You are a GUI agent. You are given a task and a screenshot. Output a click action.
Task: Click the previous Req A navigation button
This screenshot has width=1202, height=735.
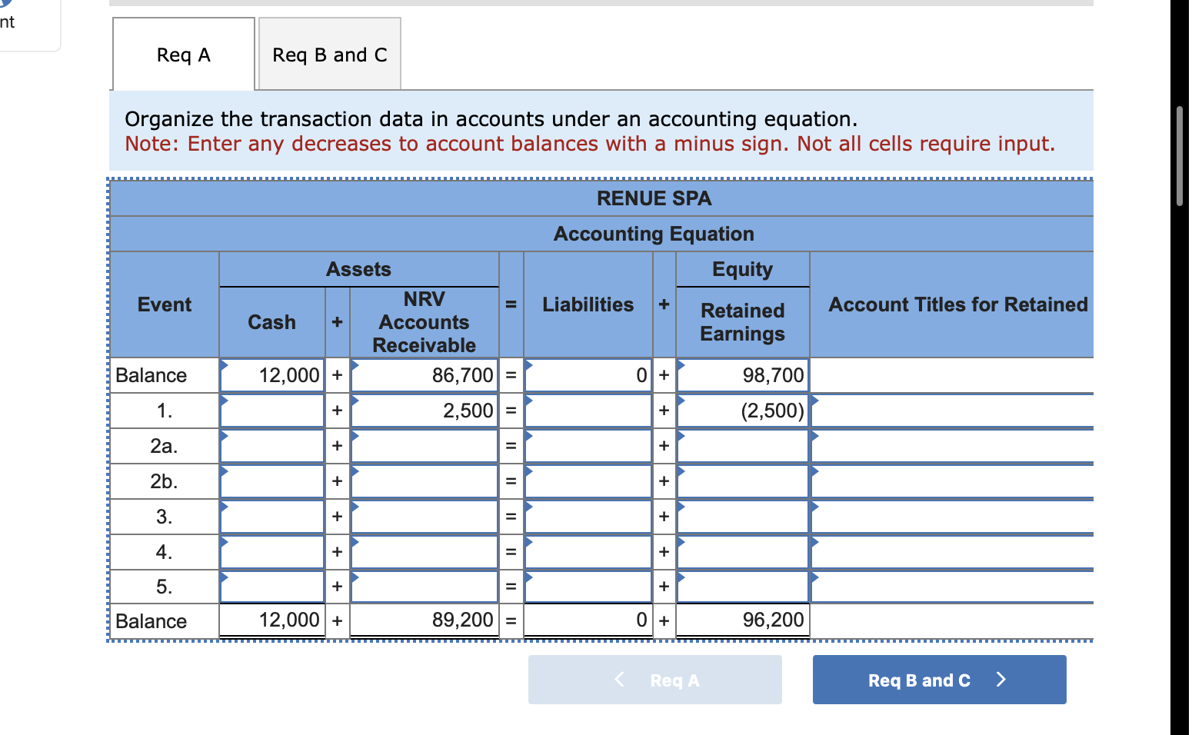click(655, 680)
